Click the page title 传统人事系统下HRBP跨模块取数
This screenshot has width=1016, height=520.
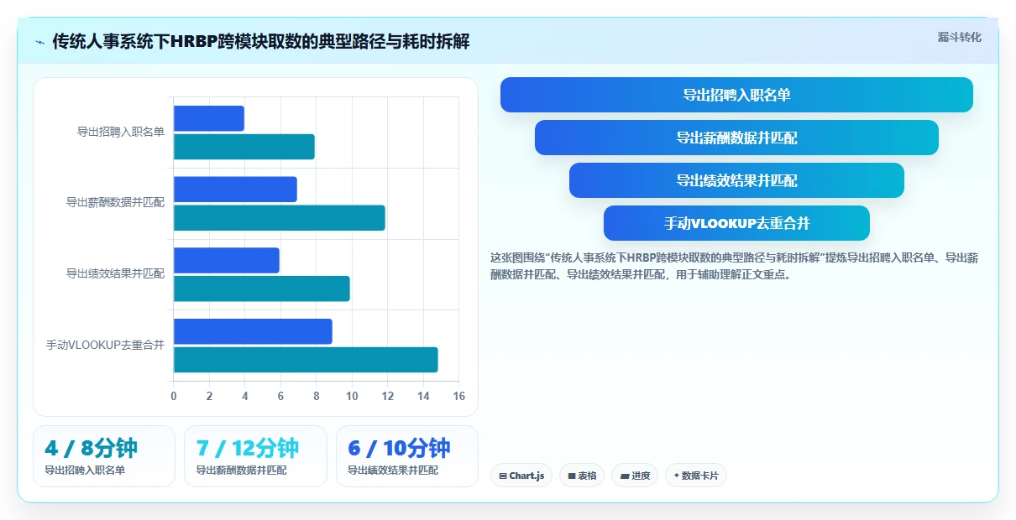(260, 42)
